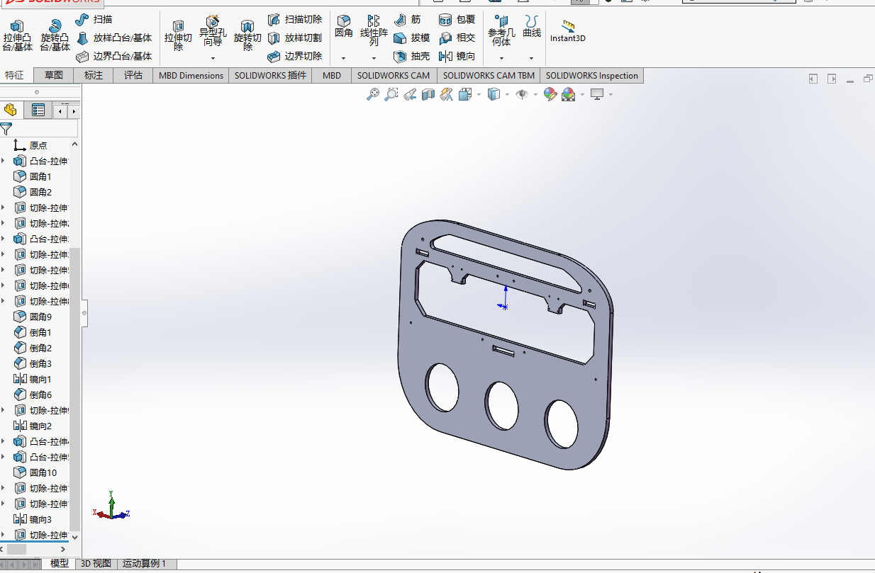
Task: Toggle Instant3D mode
Action: [x=568, y=31]
